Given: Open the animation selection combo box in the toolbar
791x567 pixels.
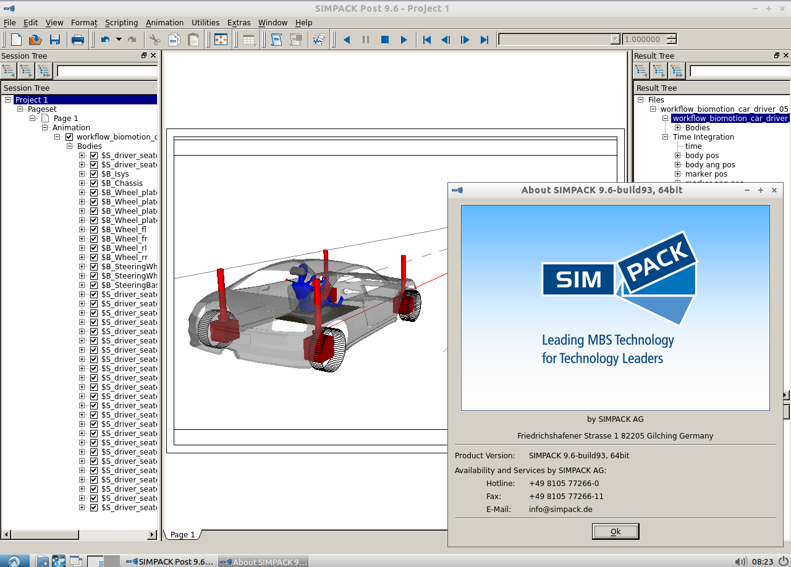Looking at the screenshot, I should [x=559, y=40].
